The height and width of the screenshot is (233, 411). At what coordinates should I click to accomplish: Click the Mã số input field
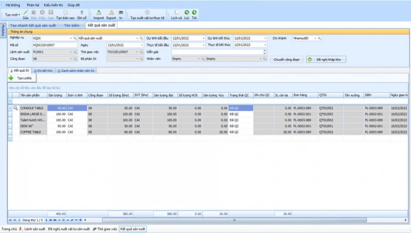[55, 45]
